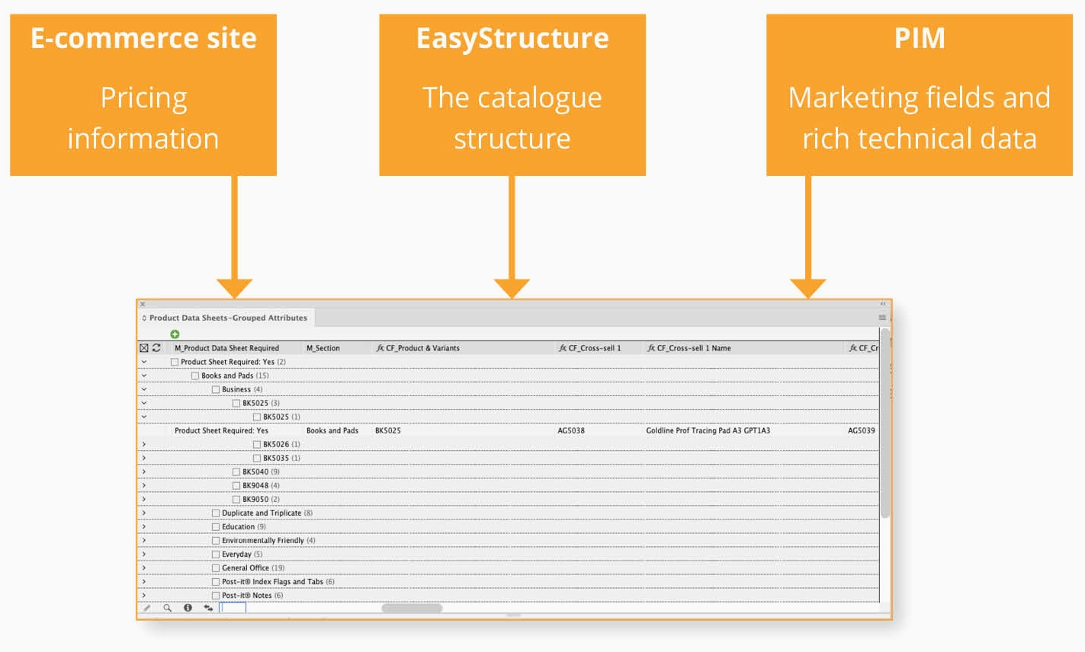This screenshot has height=652, width=1085.
Task: Tick the BK5040 checkbox
Action: pos(236,471)
